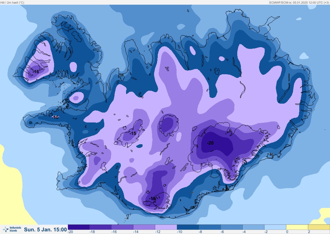
Task: Click the station dot on the southwest coast
Action: (x=81, y=170)
